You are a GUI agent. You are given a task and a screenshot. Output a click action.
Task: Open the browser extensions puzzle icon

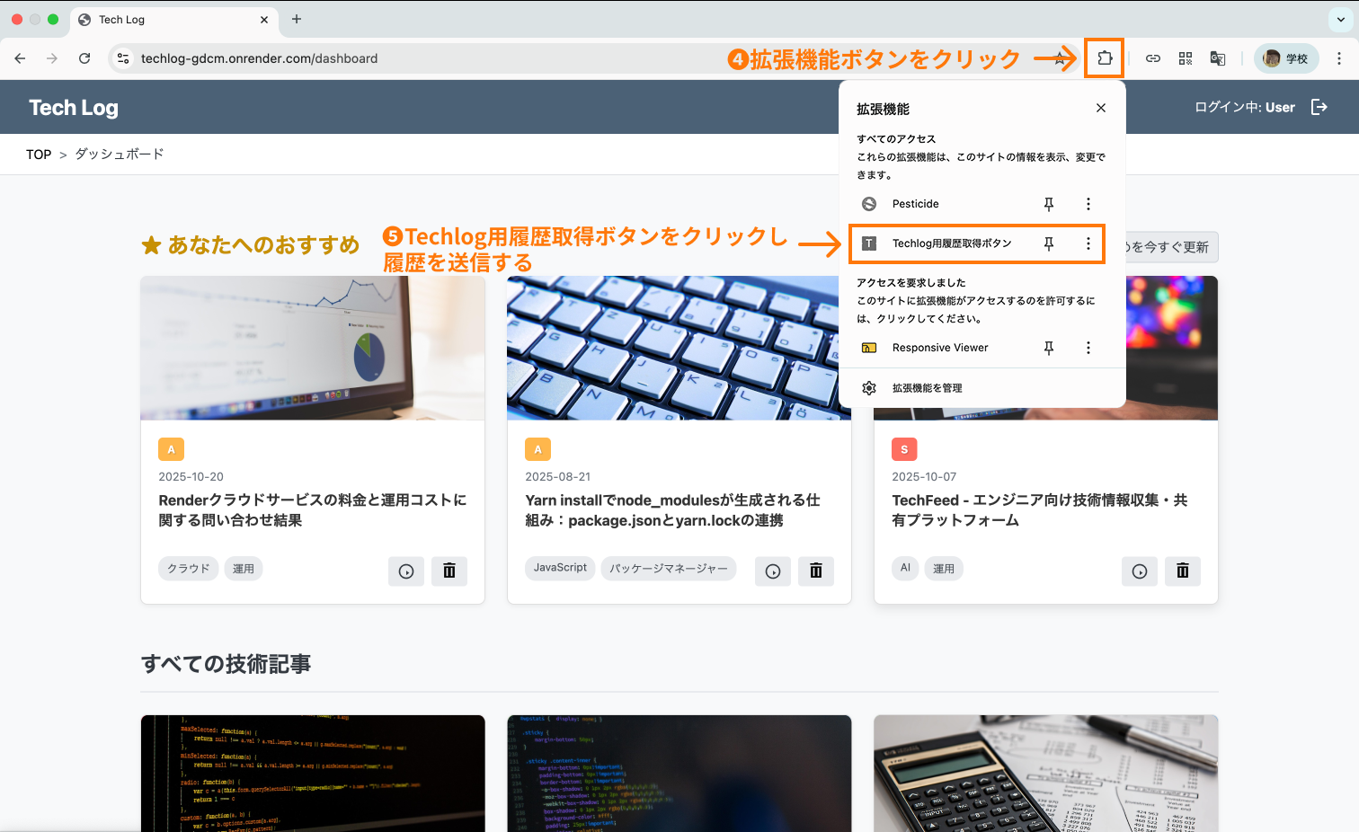tap(1104, 58)
